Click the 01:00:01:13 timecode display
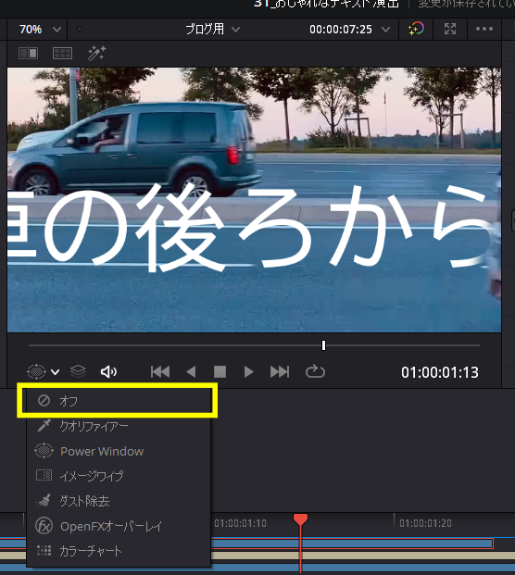The width and height of the screenshot is (515, 575). click(440, 372)
